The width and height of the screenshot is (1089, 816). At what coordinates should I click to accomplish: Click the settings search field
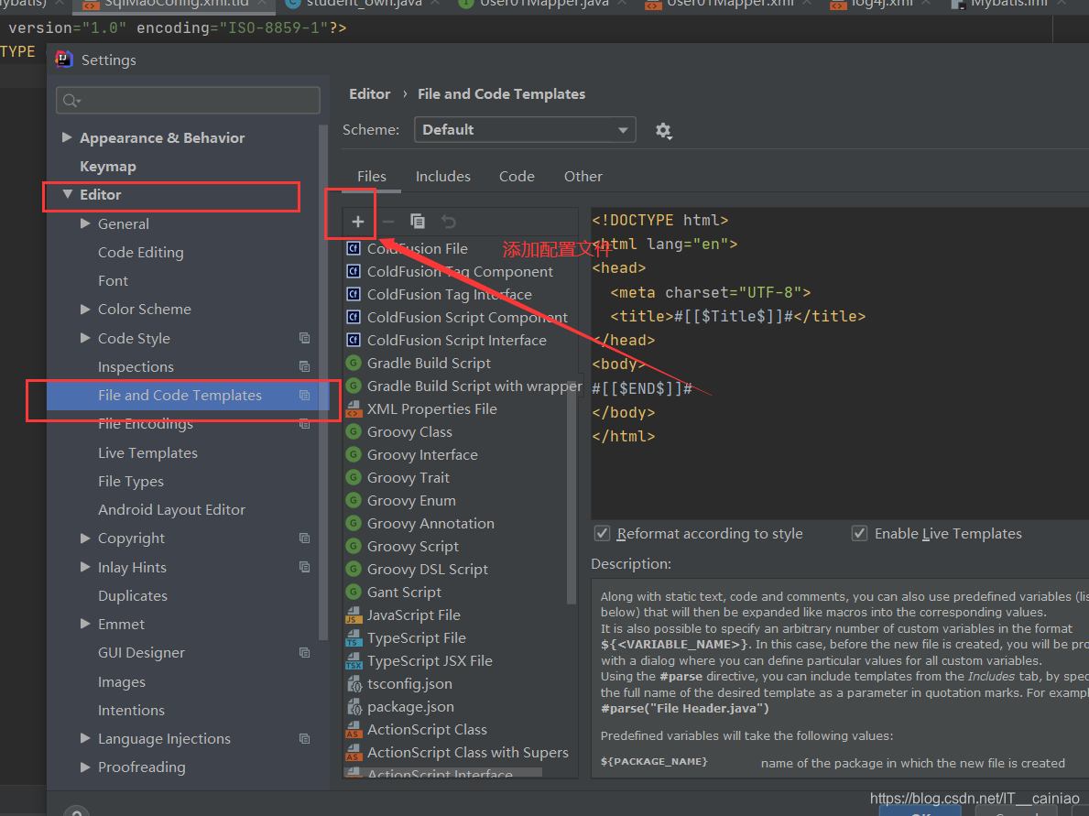[x=188, y=101]
